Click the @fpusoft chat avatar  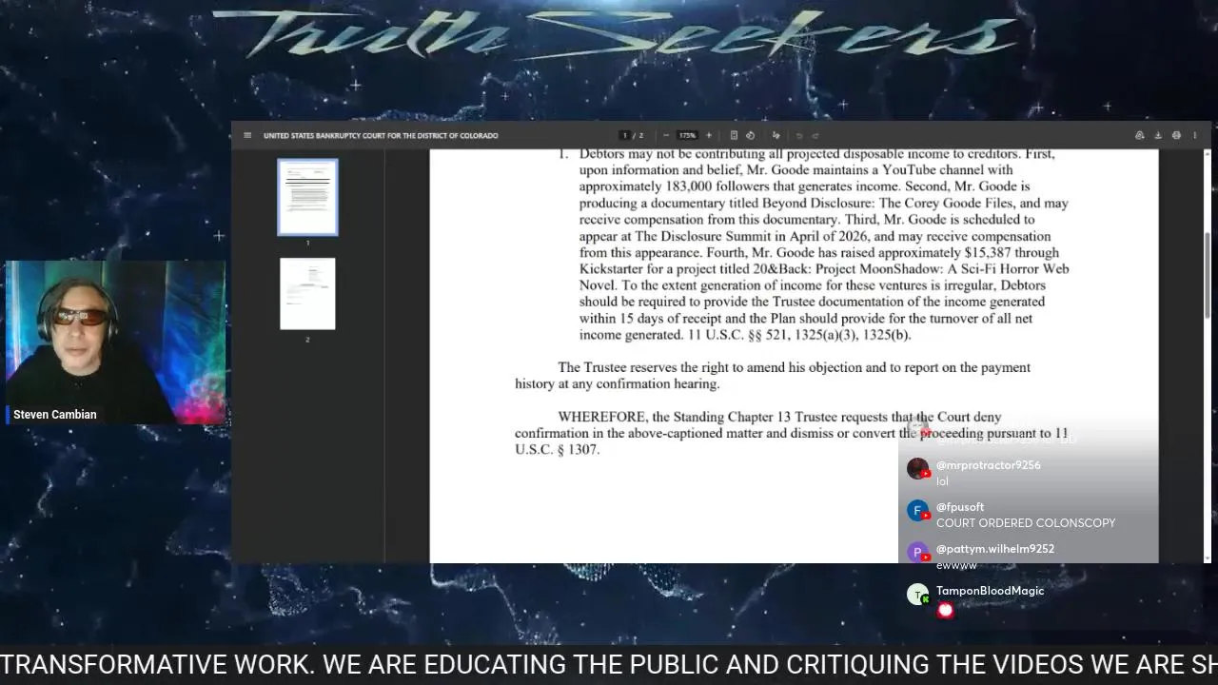tap(917, 511)
